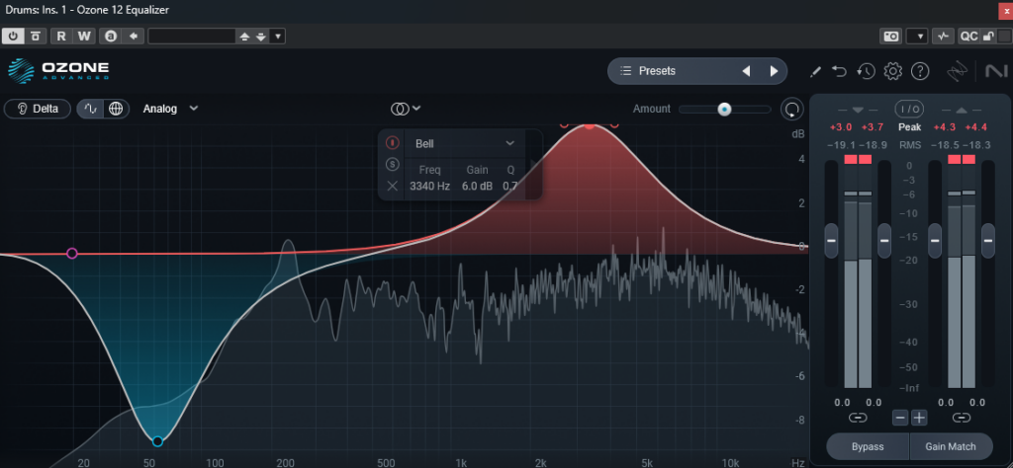
Task: Toggle the plugin power (activate) button
Action: [x=13, y=37]
